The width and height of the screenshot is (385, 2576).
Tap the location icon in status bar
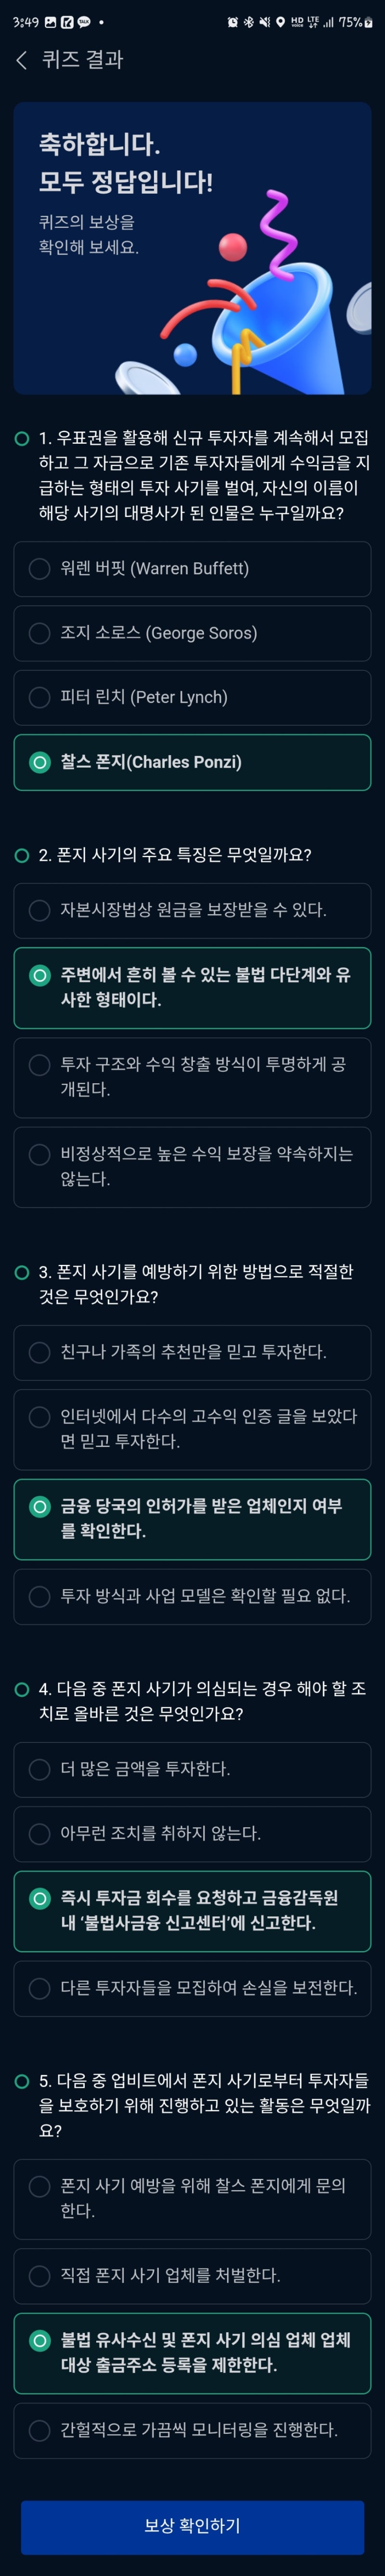[280, 22]
